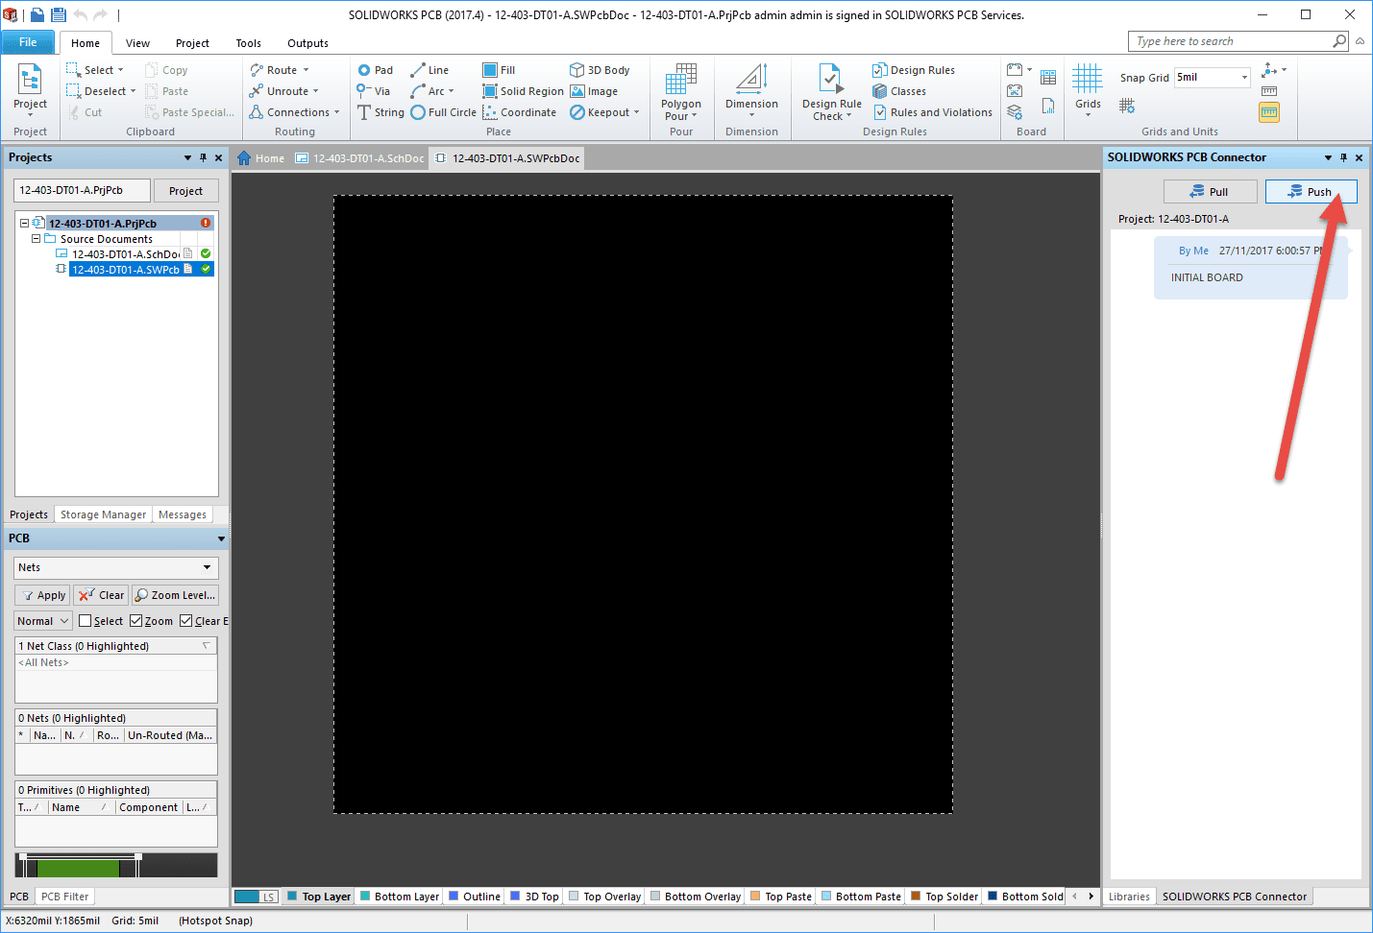The height and width of the screenshot is (933, 1373).
Task: Choose the 3D Body tool
Action: coord(600,70)
